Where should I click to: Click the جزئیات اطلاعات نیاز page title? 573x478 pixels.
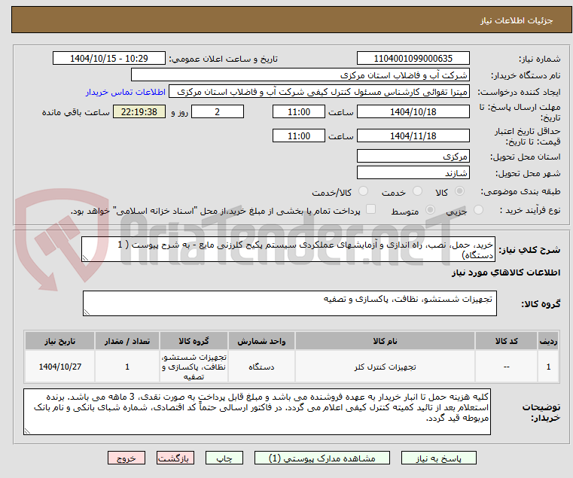(517, 20)
